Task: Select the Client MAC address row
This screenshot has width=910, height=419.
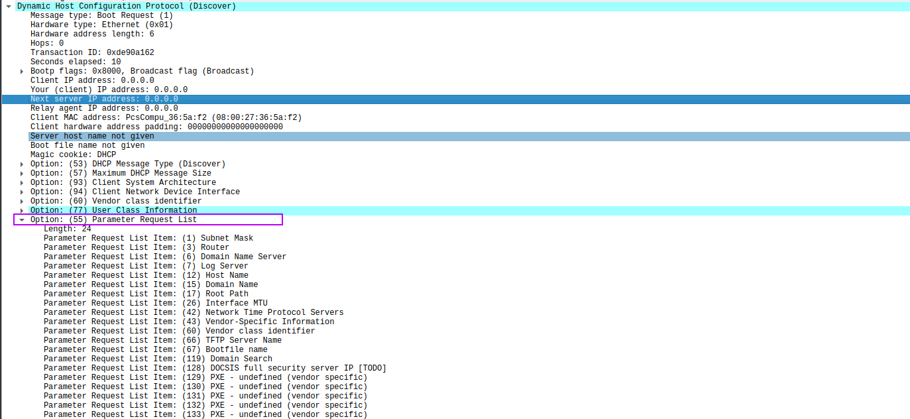Action: click(x=166, y=117)
